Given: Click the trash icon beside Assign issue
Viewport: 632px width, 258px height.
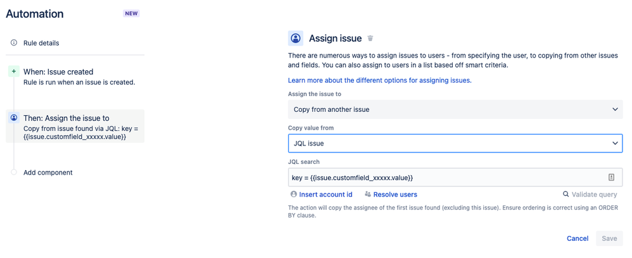Looking at the screenshot, I should [x=370, y=39].
